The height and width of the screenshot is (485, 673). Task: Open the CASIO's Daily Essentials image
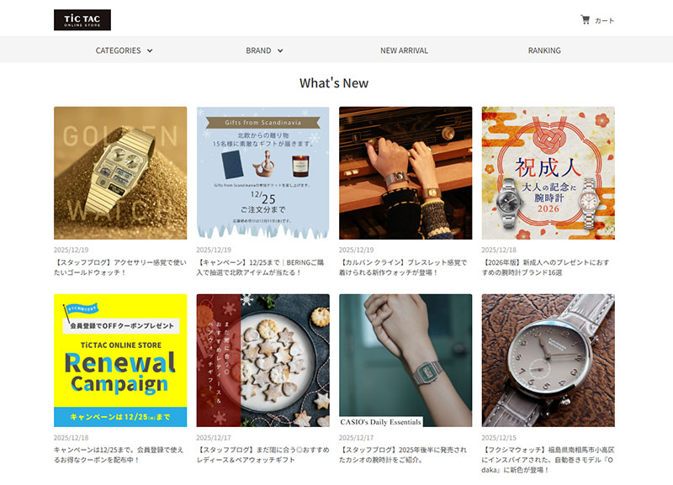[405, 361]
